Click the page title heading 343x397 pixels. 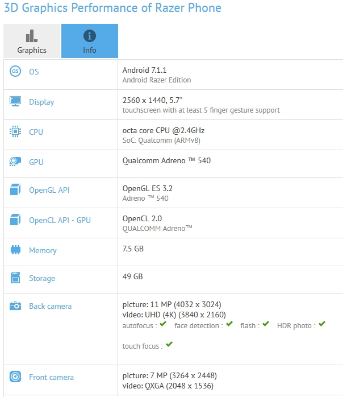(112, 8)
